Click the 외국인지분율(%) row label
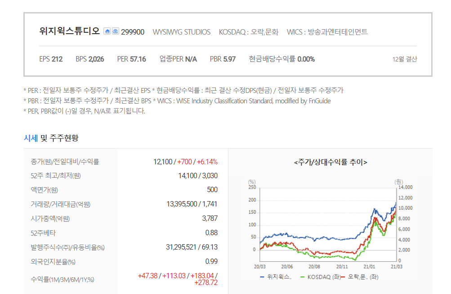 click(53, 262)
